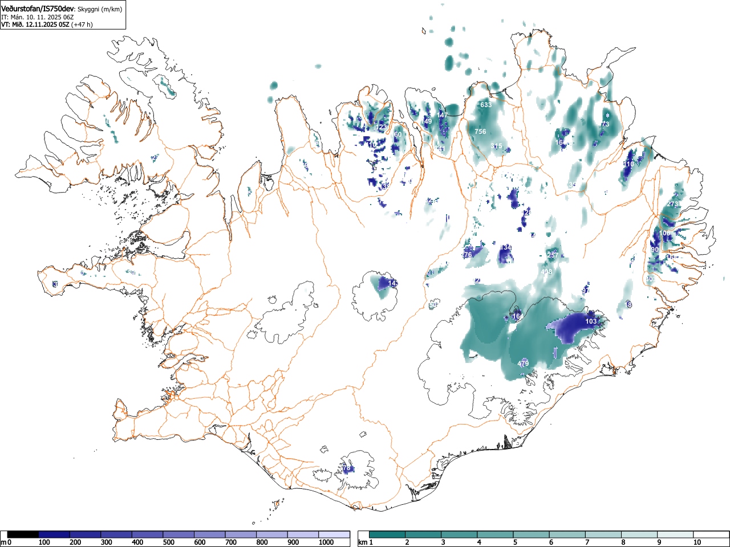Click the "km" unit label on the right legend

pyautogui.click(x=363, y=542)
